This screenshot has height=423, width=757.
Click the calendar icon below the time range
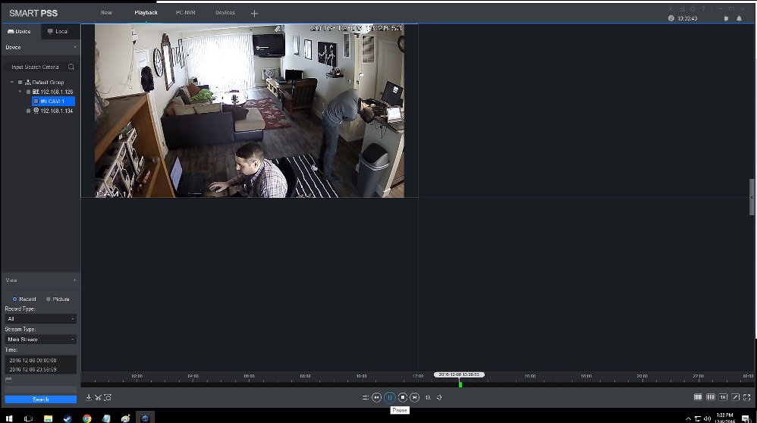point(8,380)
